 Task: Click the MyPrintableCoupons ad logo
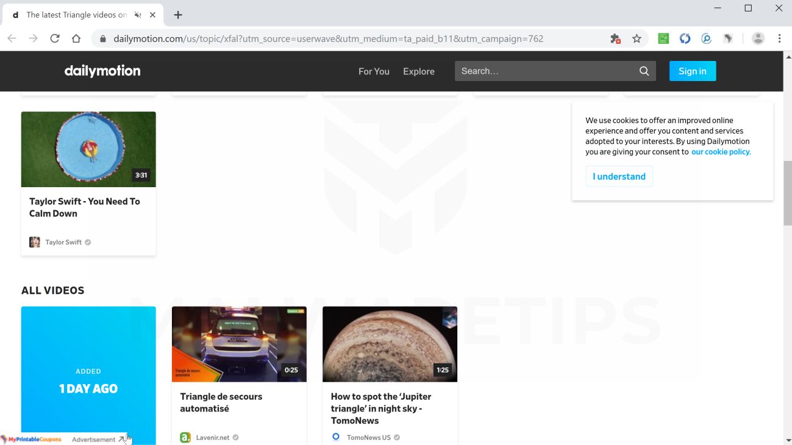[x=31, y=439]
